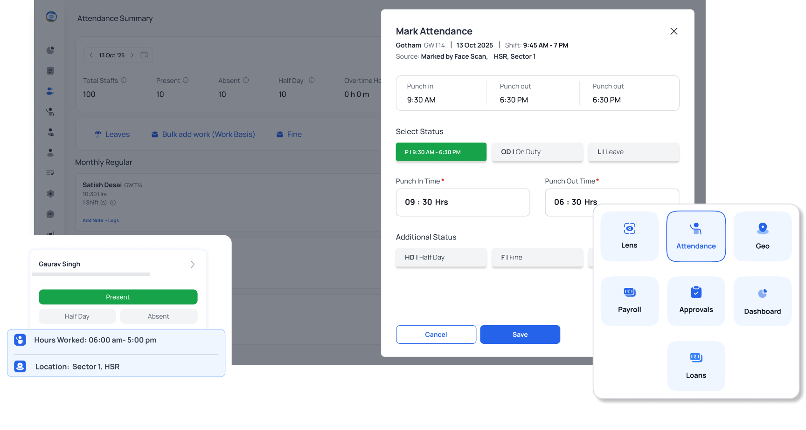Click Add Note link
The image size is (806, 430).
(x=93, y=220)
